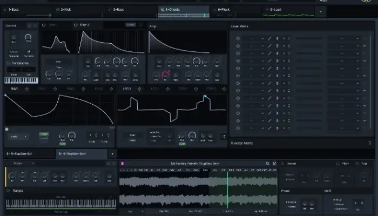Screen dimensions: 378x216
Task: Click the purple sample preset icon
Action: tap(122, 163)
